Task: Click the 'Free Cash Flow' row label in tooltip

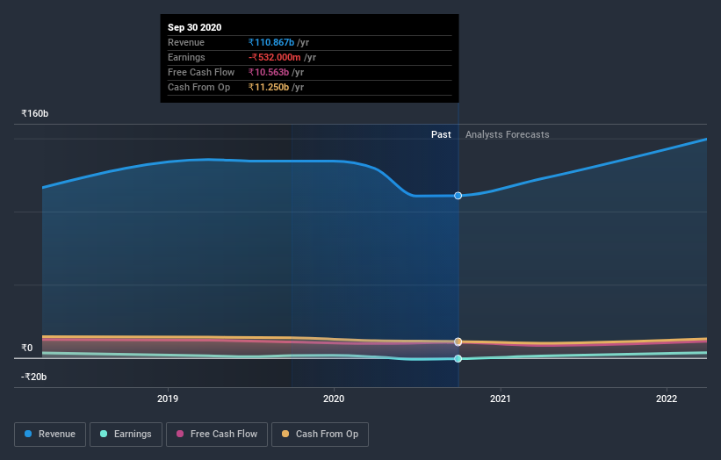Action: click(201, 72)
